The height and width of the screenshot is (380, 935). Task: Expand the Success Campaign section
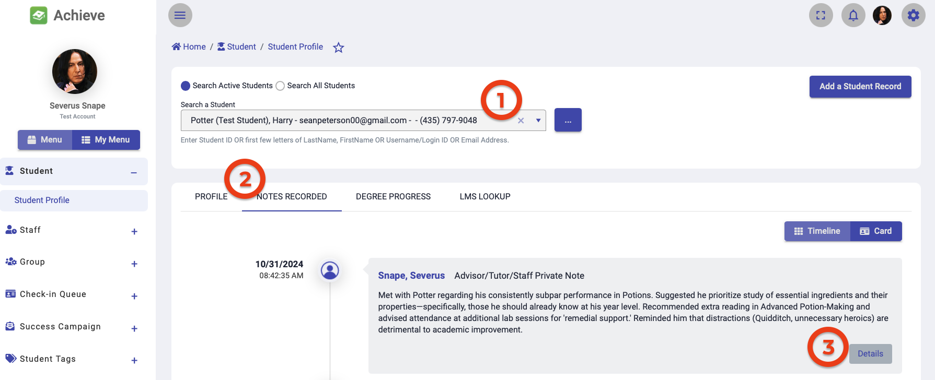(x=134, y=328)
